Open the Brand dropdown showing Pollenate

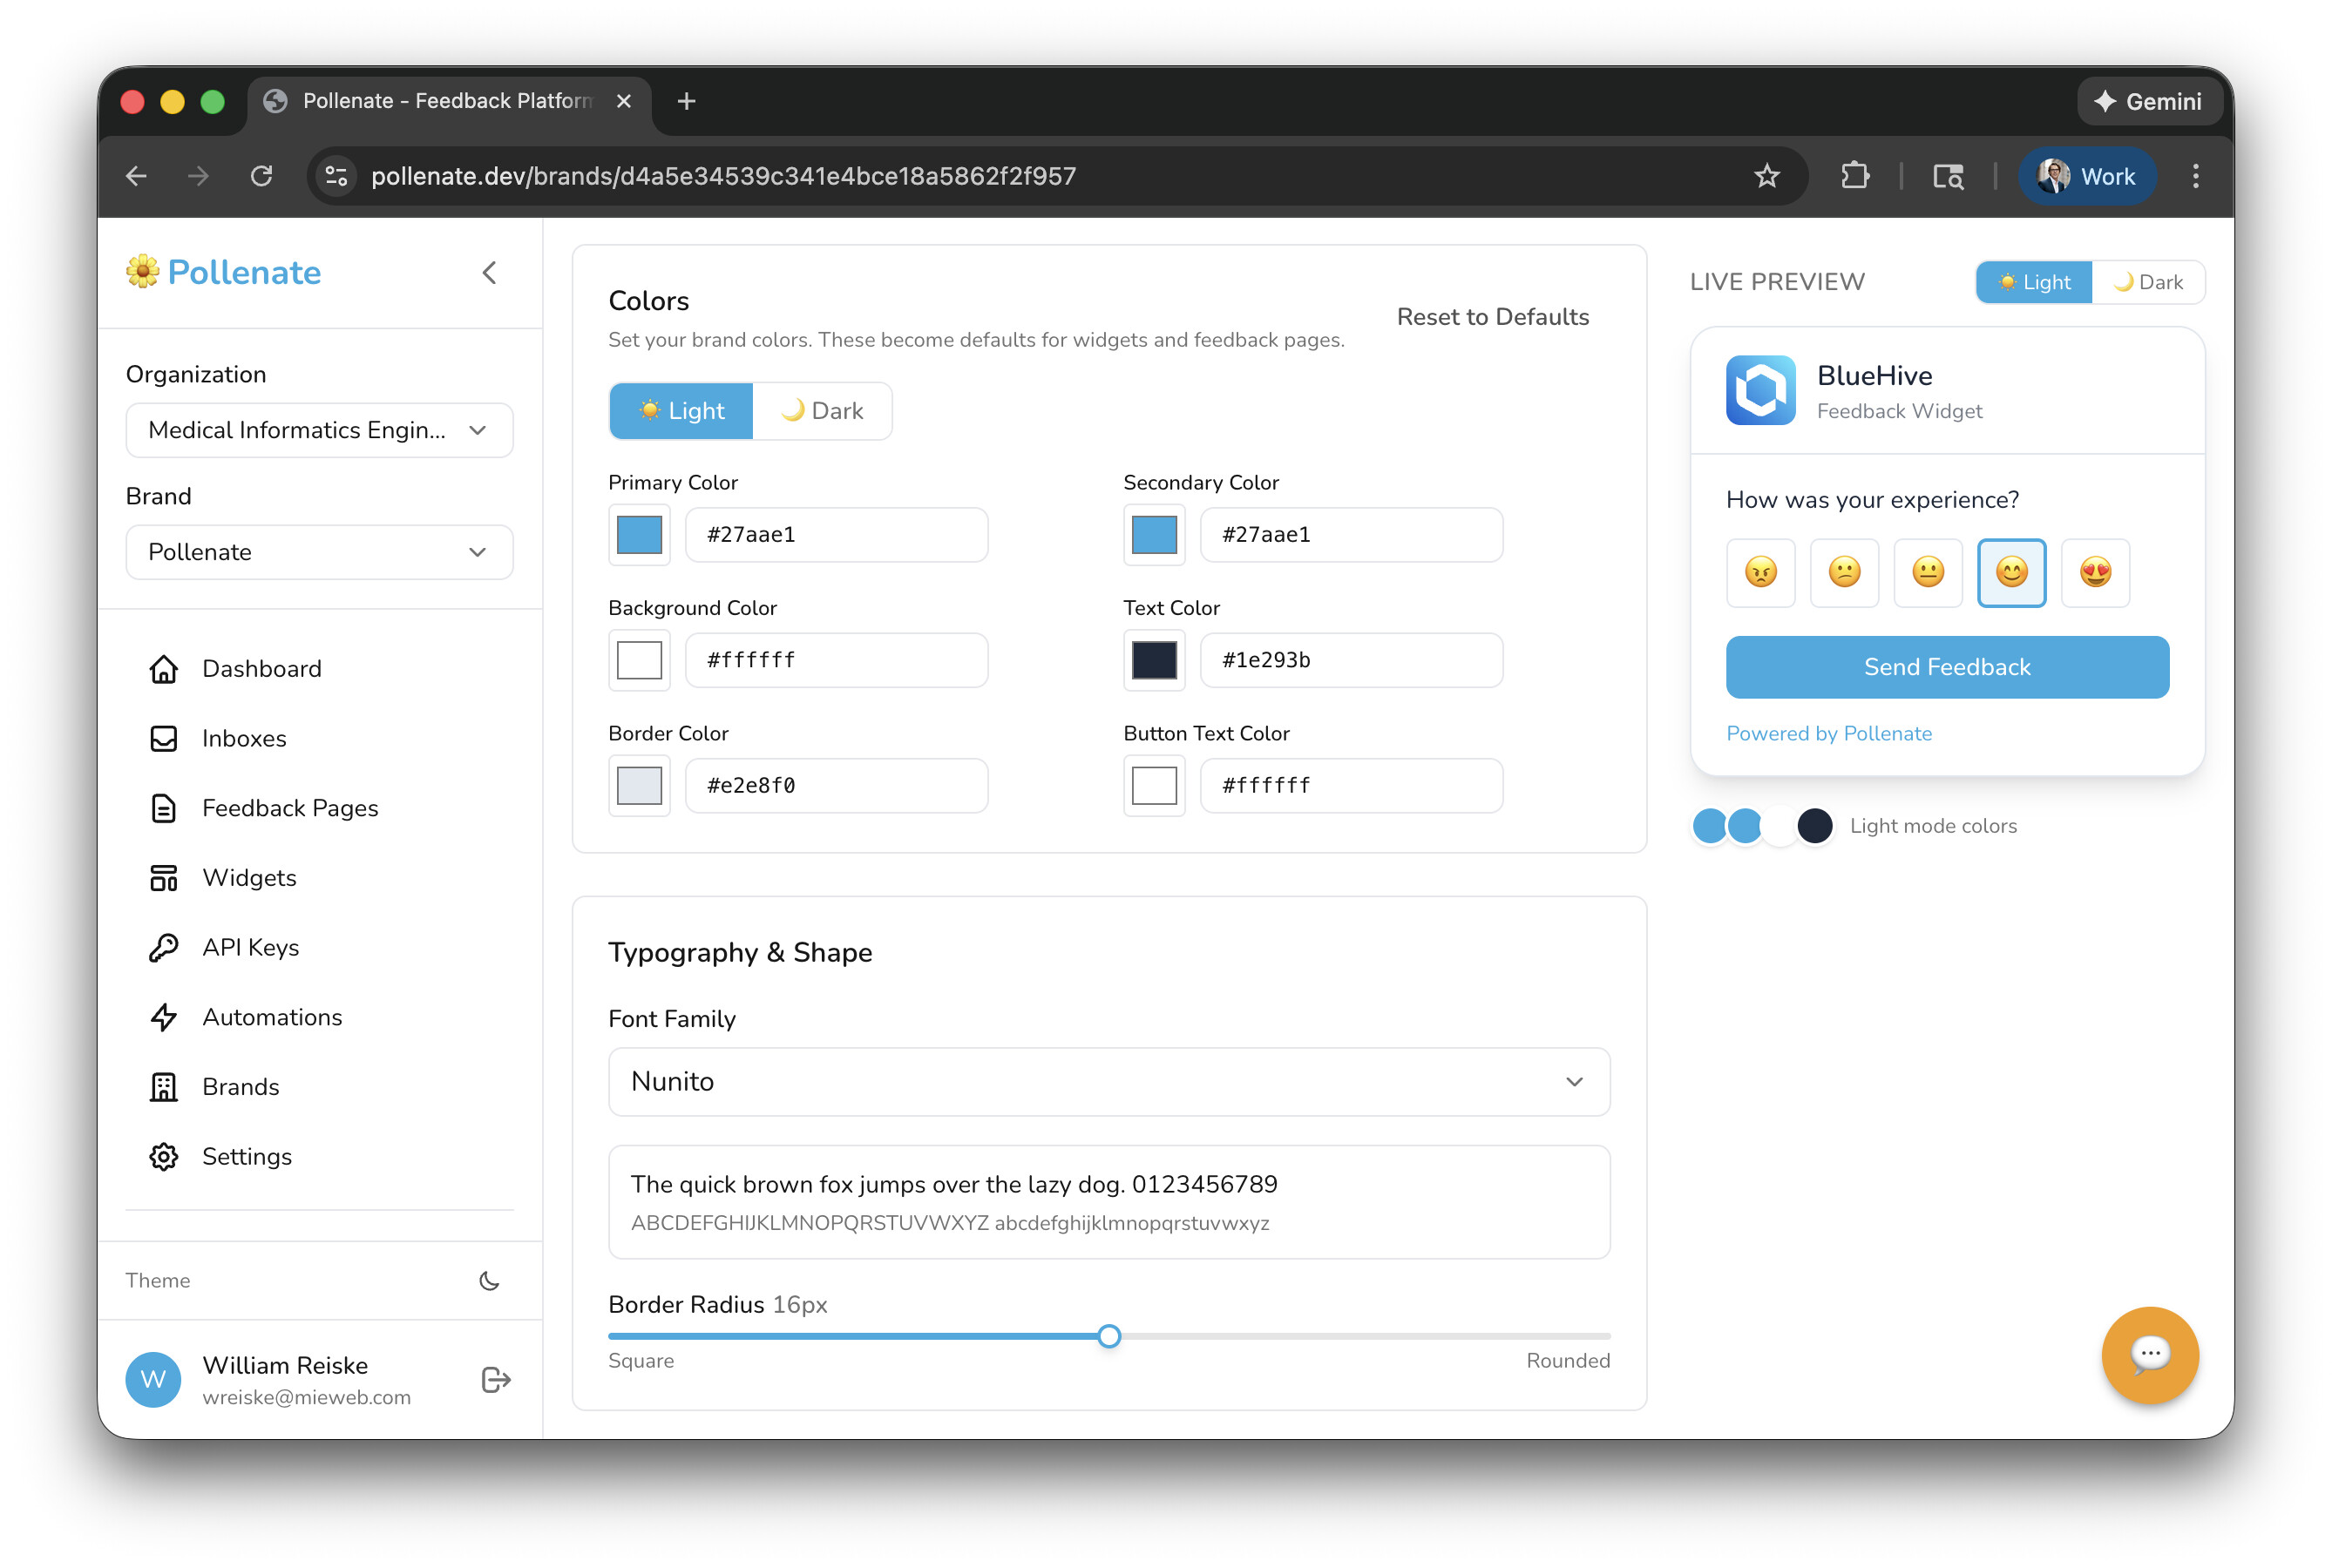coord(319,552)
